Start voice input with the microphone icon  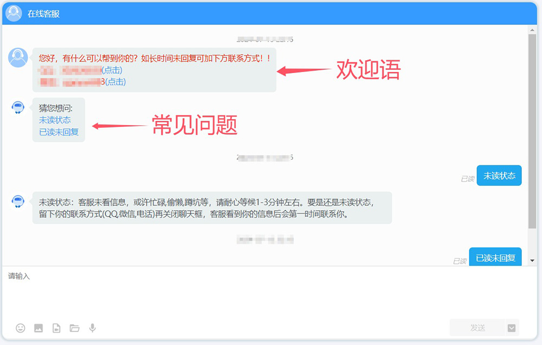(x=93, y=328)
